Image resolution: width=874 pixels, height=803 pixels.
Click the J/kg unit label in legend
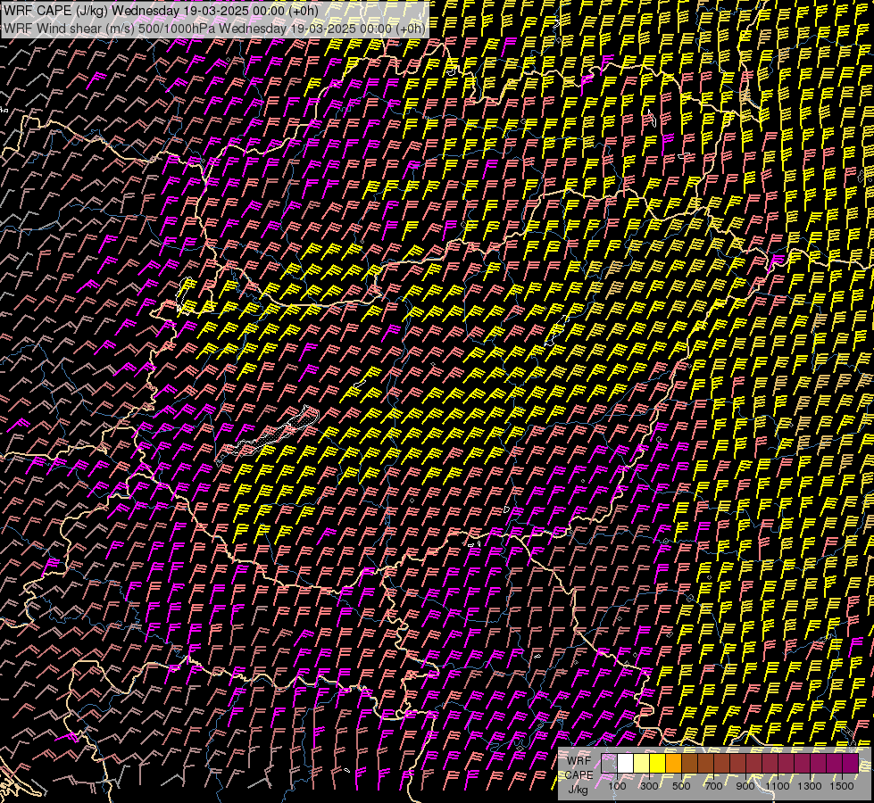pos(578,790)
